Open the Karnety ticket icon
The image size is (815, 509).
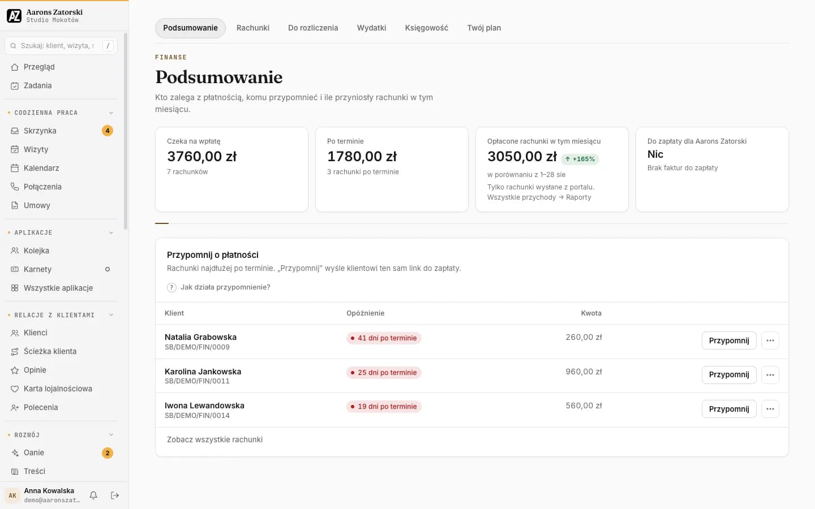pos(15,269)
